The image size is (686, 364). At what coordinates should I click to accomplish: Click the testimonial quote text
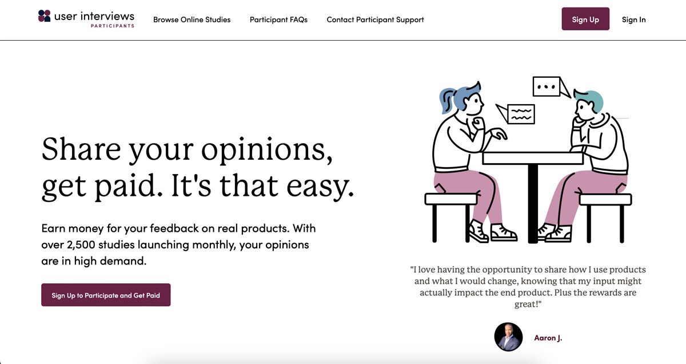click(528, 286)
